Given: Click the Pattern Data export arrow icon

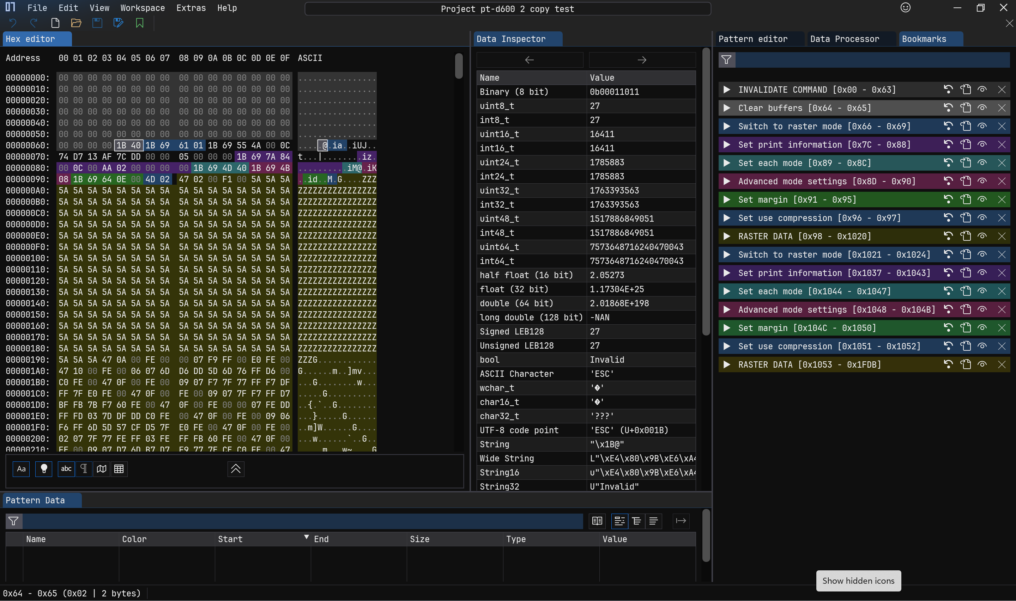Looking at the screenshot, I should pos(681,521).
